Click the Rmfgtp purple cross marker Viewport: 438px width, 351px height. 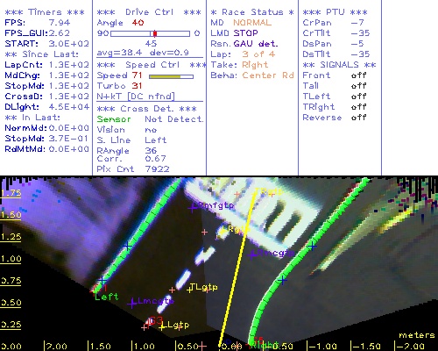(x=193, y=208)
